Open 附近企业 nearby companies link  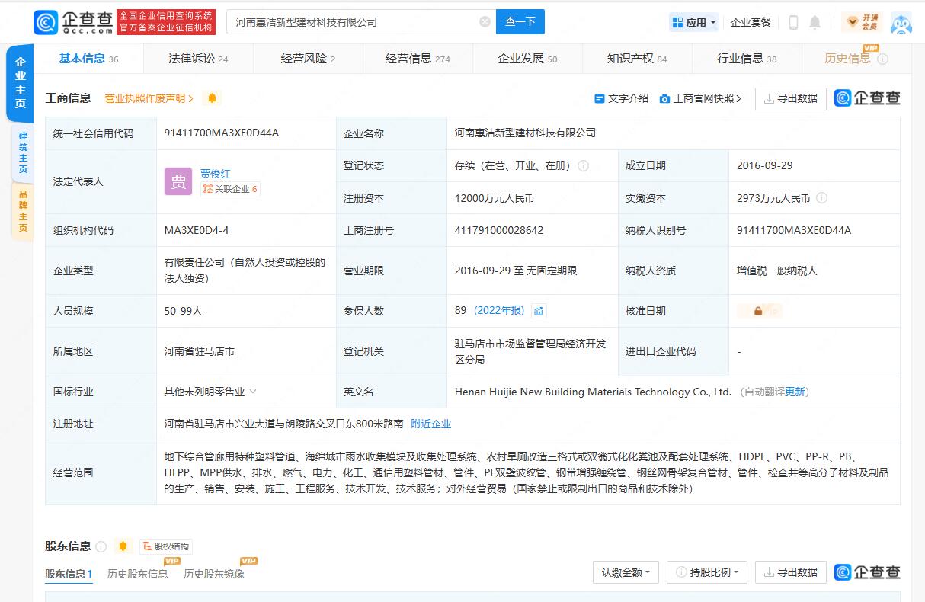point(430,424)
